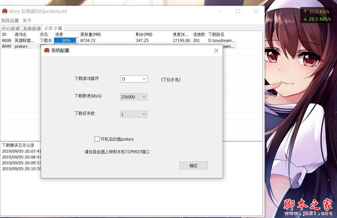This screenshot has height=218, width=337.
Task: Maximize the pcstory main window
Action: (238, 11)
